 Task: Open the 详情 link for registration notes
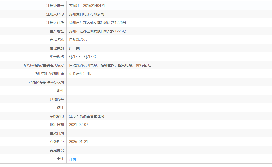click(x=73, y=159)
